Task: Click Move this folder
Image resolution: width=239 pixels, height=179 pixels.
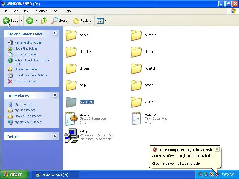Action: [26, 48]
